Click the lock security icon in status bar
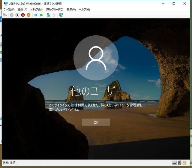Image resolution: width=192 pixels, height=168 pixels. (x=184, y=163)
